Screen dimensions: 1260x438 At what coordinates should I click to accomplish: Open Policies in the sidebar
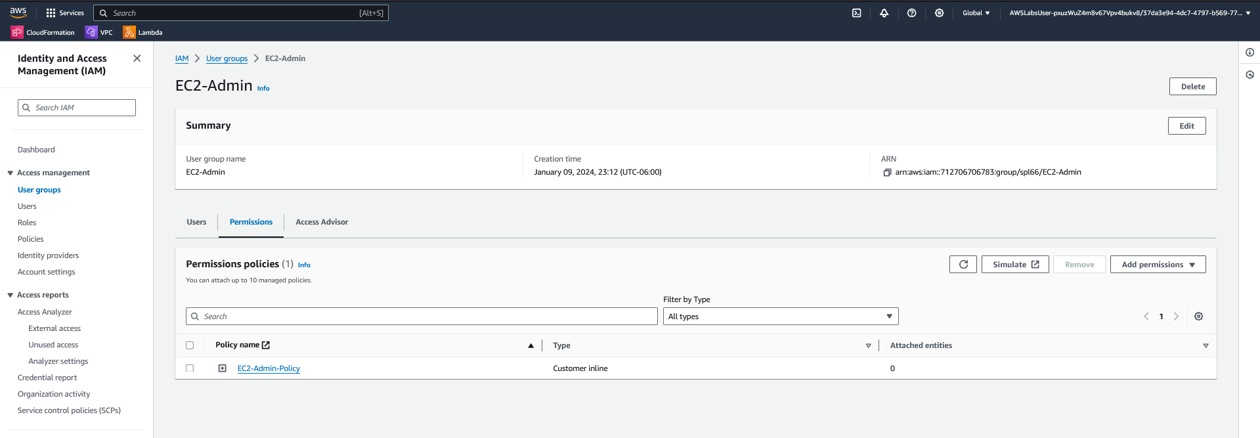[x=31, y=239]
